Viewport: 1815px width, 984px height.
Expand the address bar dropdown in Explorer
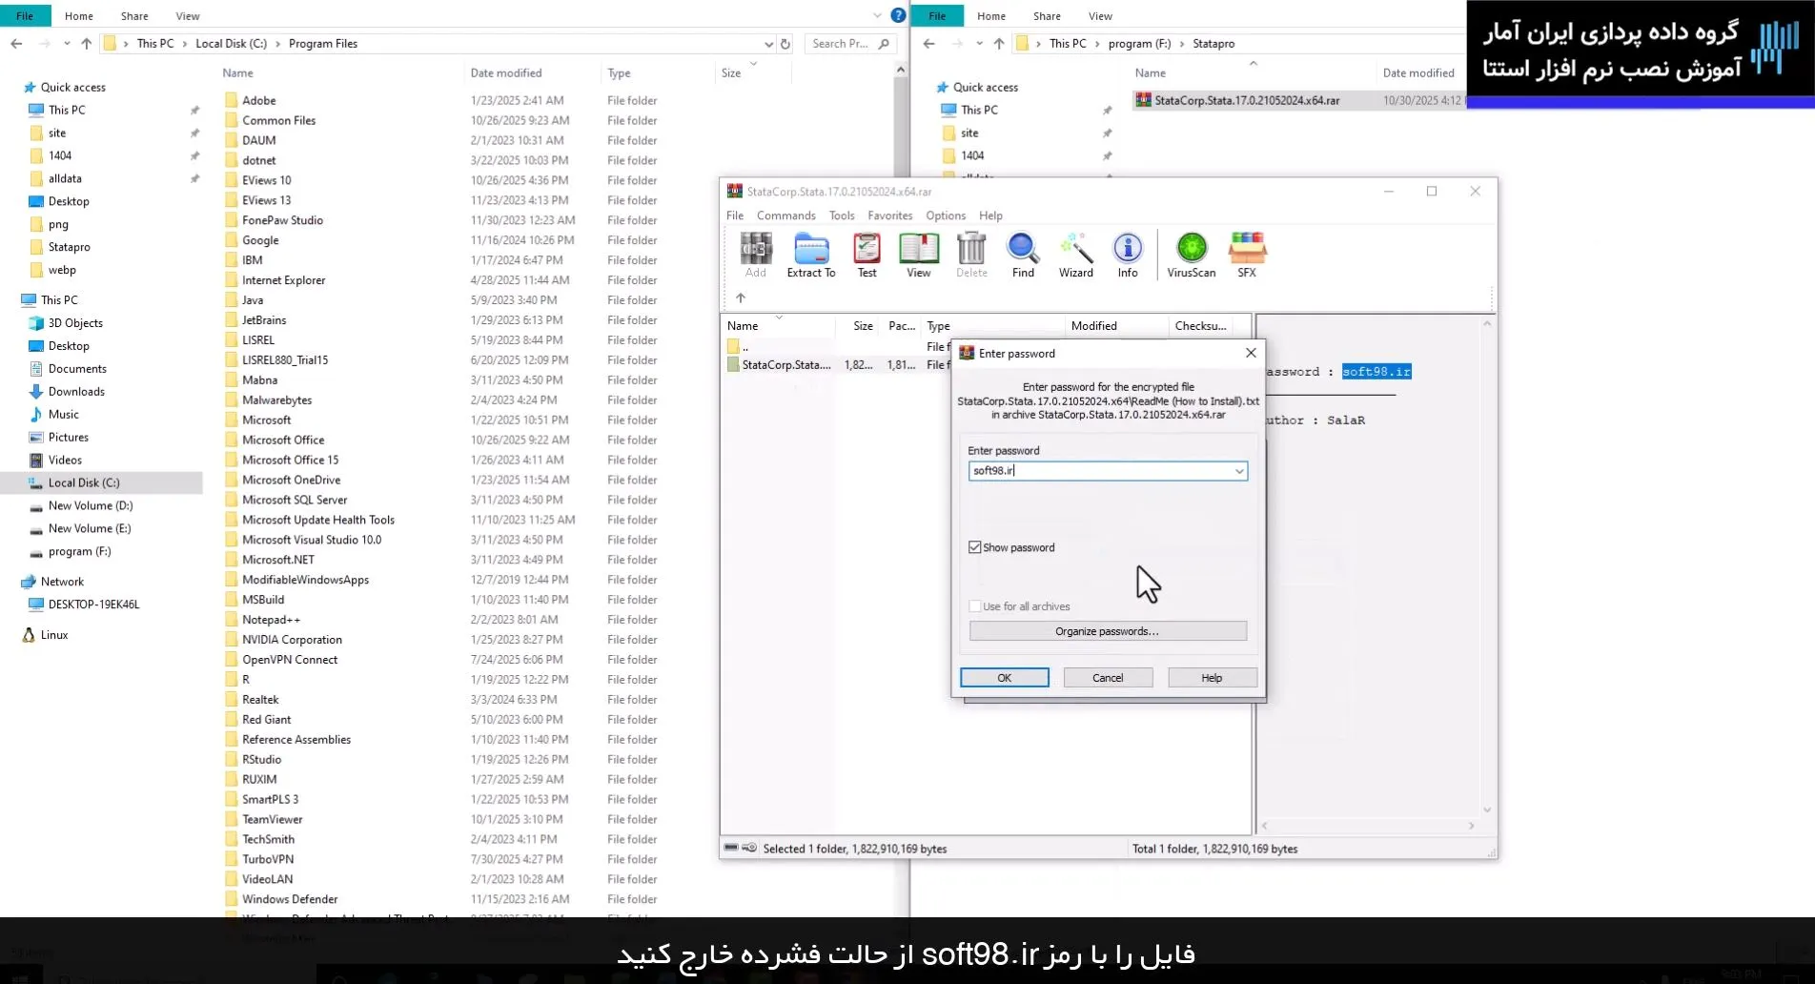click(768, 43)
